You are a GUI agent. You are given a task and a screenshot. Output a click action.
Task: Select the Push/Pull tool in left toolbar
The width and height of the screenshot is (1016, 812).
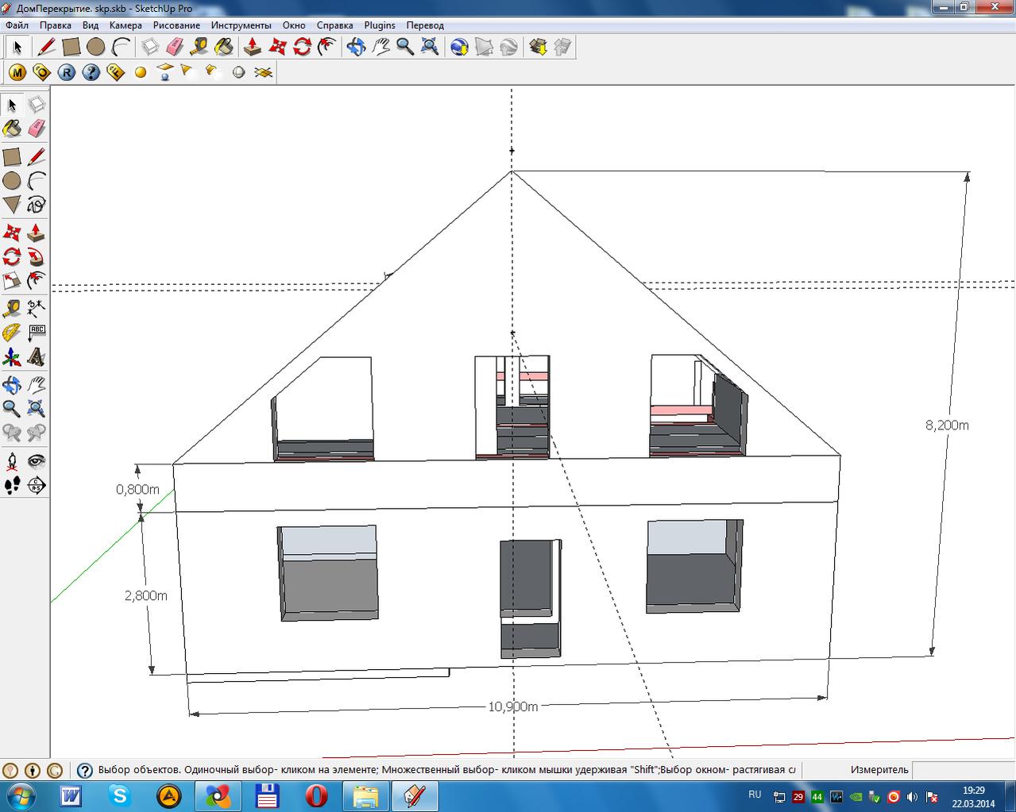(x=36, y=233)
